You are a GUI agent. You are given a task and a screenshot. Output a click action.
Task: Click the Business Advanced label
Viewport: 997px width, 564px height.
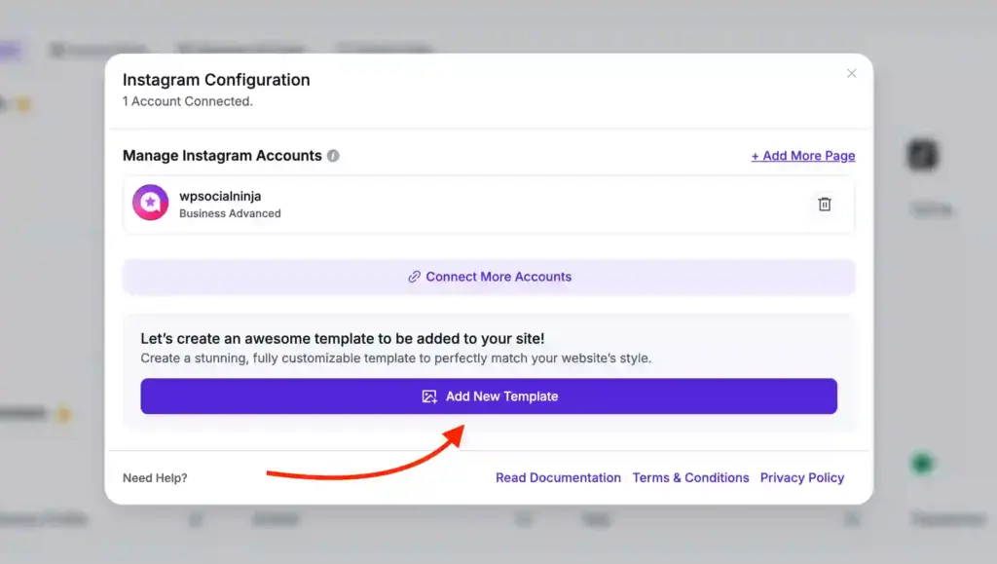point(230,213)
